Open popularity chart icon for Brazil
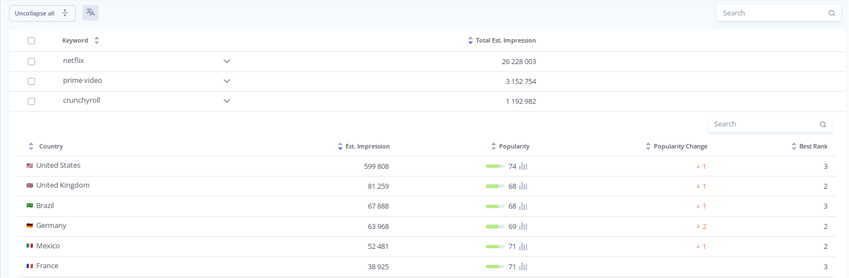This screenshot has height=278, width=849. (x=523, y=206)
